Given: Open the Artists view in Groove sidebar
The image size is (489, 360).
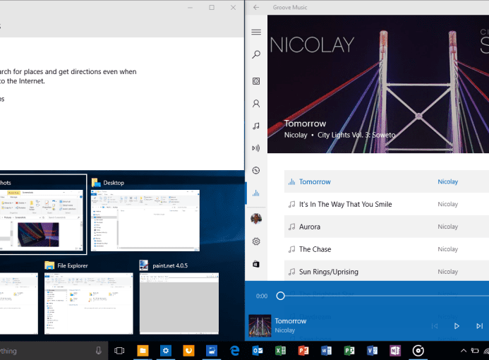Looking at the screenshot, I should coord(256,104).
